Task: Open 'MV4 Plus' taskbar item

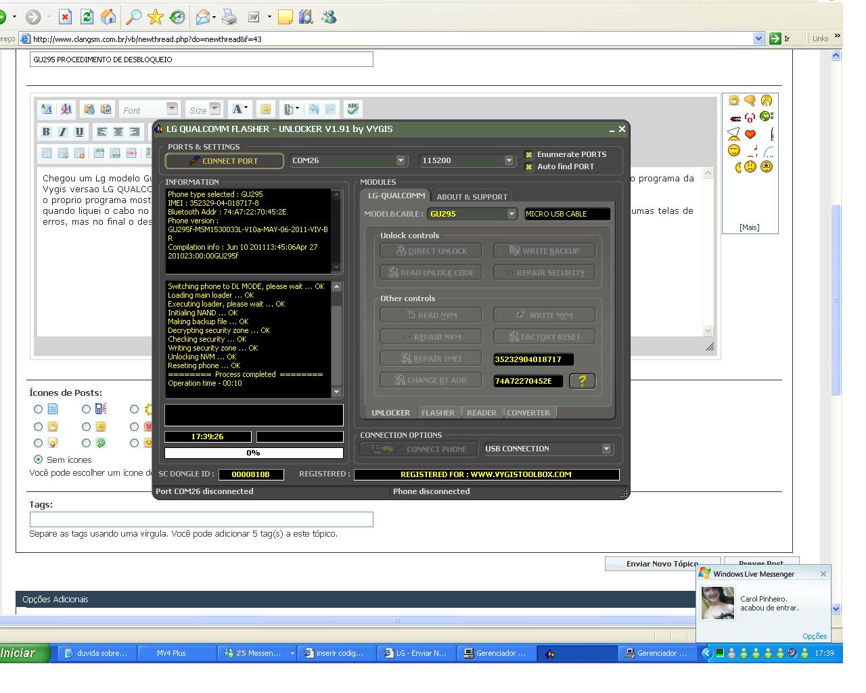Action: [x=177, y=653]
